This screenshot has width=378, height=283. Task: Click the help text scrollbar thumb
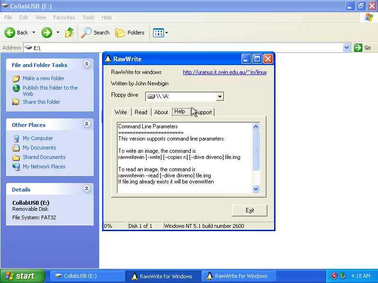coord(256,150)
